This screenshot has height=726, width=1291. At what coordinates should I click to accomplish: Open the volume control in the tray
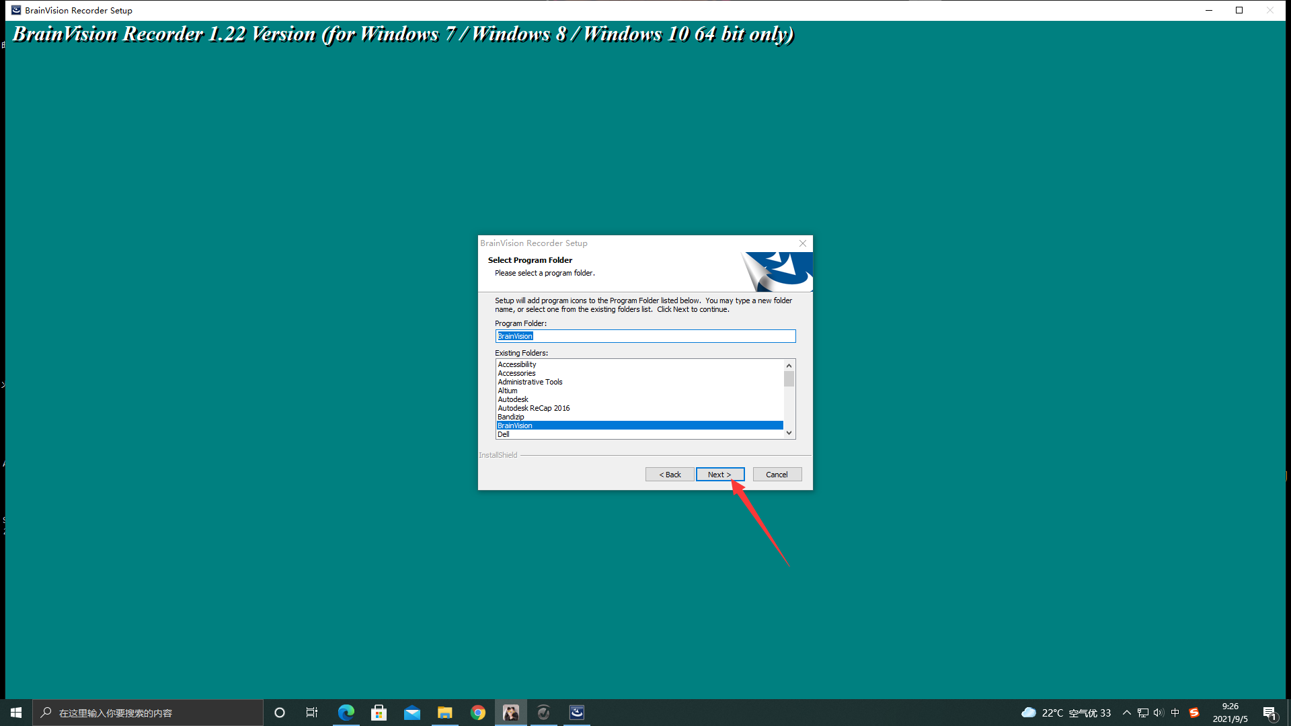[1159, 713]
